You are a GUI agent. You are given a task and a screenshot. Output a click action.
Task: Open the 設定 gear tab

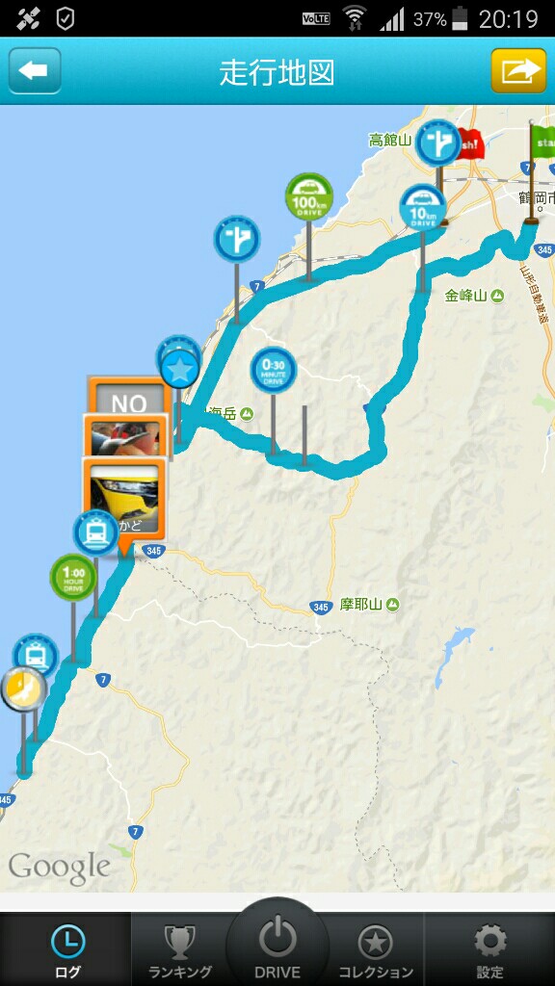click(x=490, y=949)
